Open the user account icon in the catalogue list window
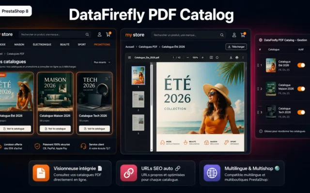This screenshot has width=310, height=193. click(x=99, y=34)
